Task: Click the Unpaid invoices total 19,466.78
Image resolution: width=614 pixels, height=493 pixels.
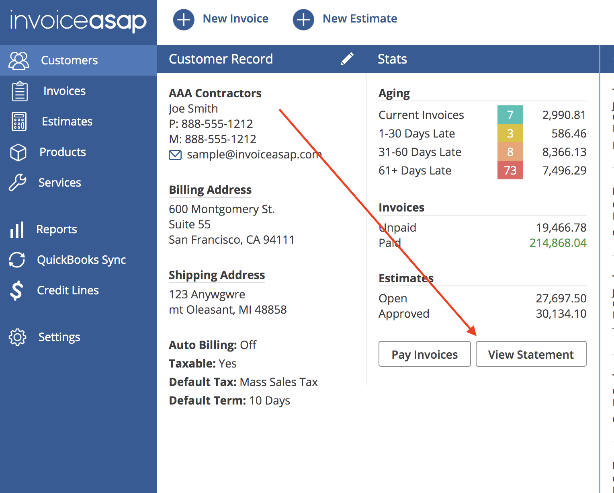Action: pyautogui.click(x=561, y=228)
